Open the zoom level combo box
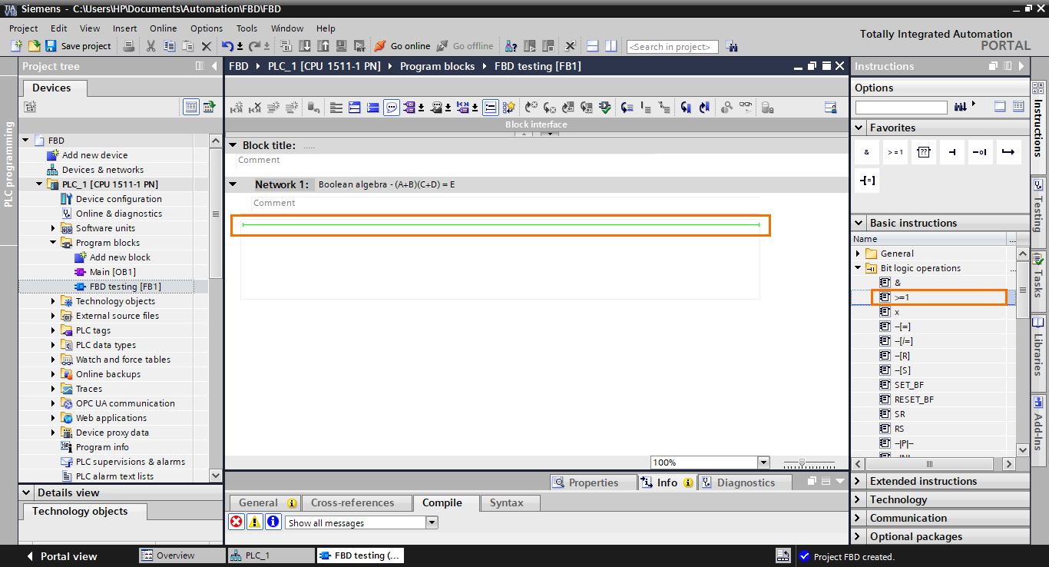The width and height of the screenshot is (1049, 567). point(763,462)
